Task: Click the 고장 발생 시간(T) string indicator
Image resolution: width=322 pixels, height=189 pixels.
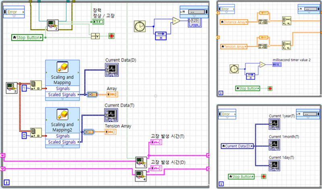Action: pyautogui.click(x=155, y=143)
